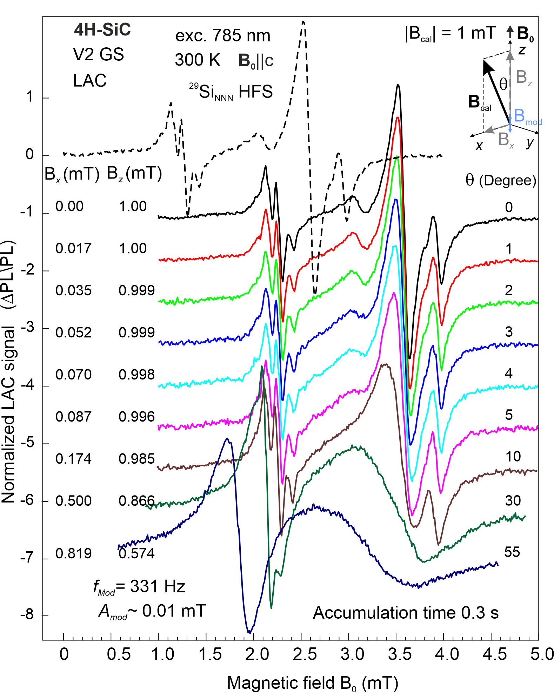Click the "Amod ~ 0.01 mT" annotation
The height and width of the screenshot is (693, 554).
coord(152,611)
